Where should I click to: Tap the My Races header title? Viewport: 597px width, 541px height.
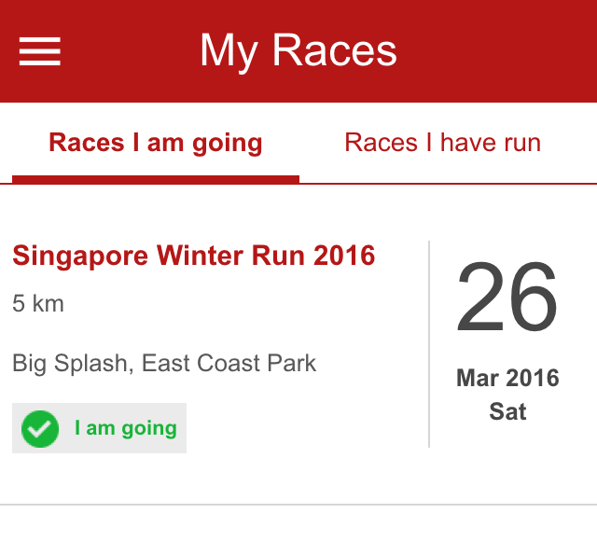(298, 50)
